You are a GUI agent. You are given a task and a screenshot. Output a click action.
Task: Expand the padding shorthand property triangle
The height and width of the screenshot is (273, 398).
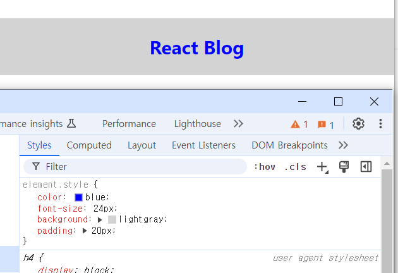coord(85,231)
